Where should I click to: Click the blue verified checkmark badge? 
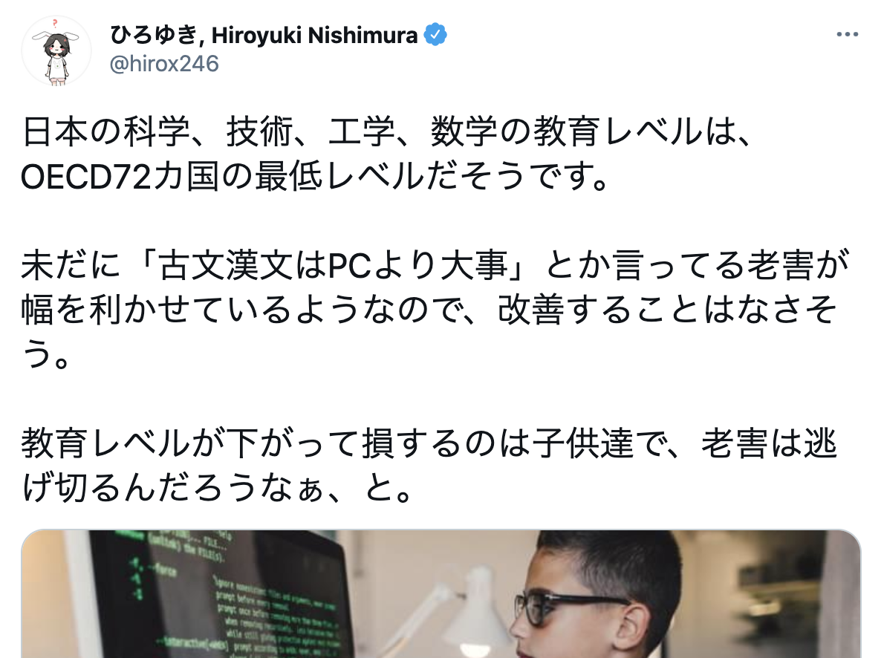435,35
